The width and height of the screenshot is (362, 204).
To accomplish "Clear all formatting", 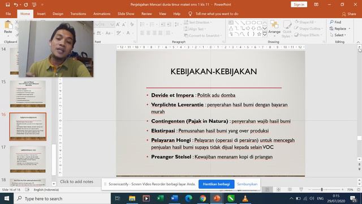I will 132,24.
